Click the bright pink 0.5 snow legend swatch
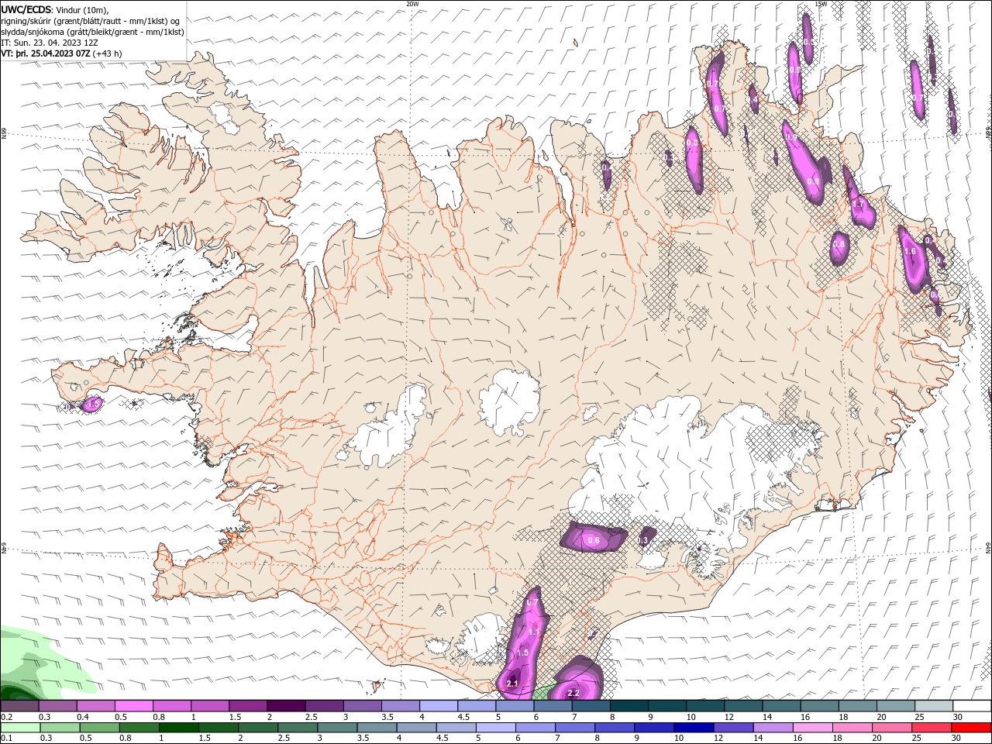 pyautogui.click(x=133, y=706)
